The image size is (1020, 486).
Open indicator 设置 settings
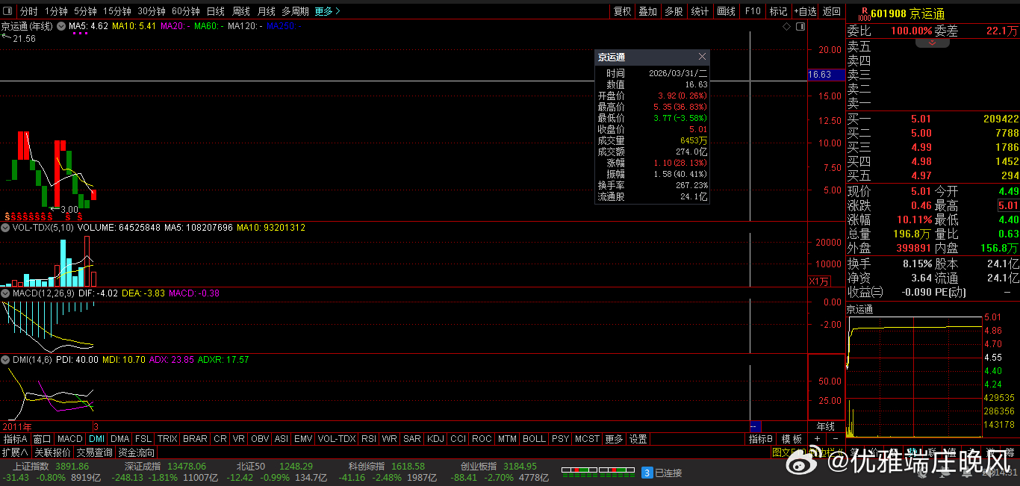click(x=638, y=439)
